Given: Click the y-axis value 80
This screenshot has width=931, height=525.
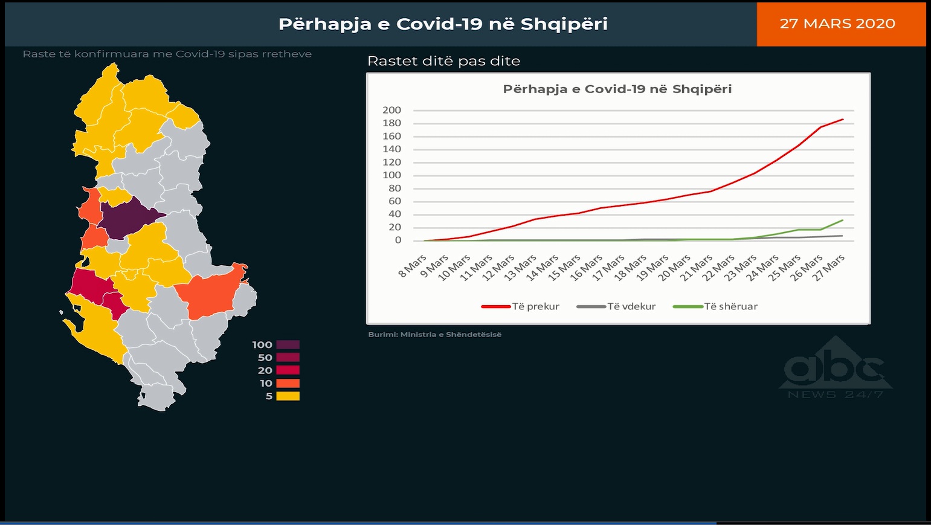Looking at the screenshot, I should pos(395,188).
